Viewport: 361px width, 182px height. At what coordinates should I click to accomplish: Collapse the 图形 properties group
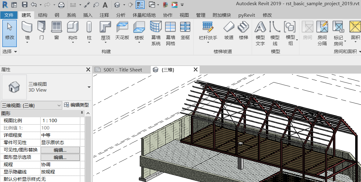coord(82,113)
